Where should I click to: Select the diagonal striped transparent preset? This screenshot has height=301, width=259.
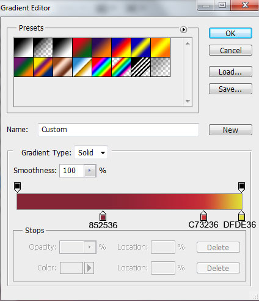click(140, 67)
